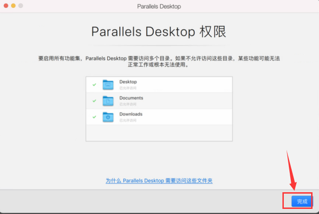
Task: Click the Desktop folder icon
Action: click(108, 84)
